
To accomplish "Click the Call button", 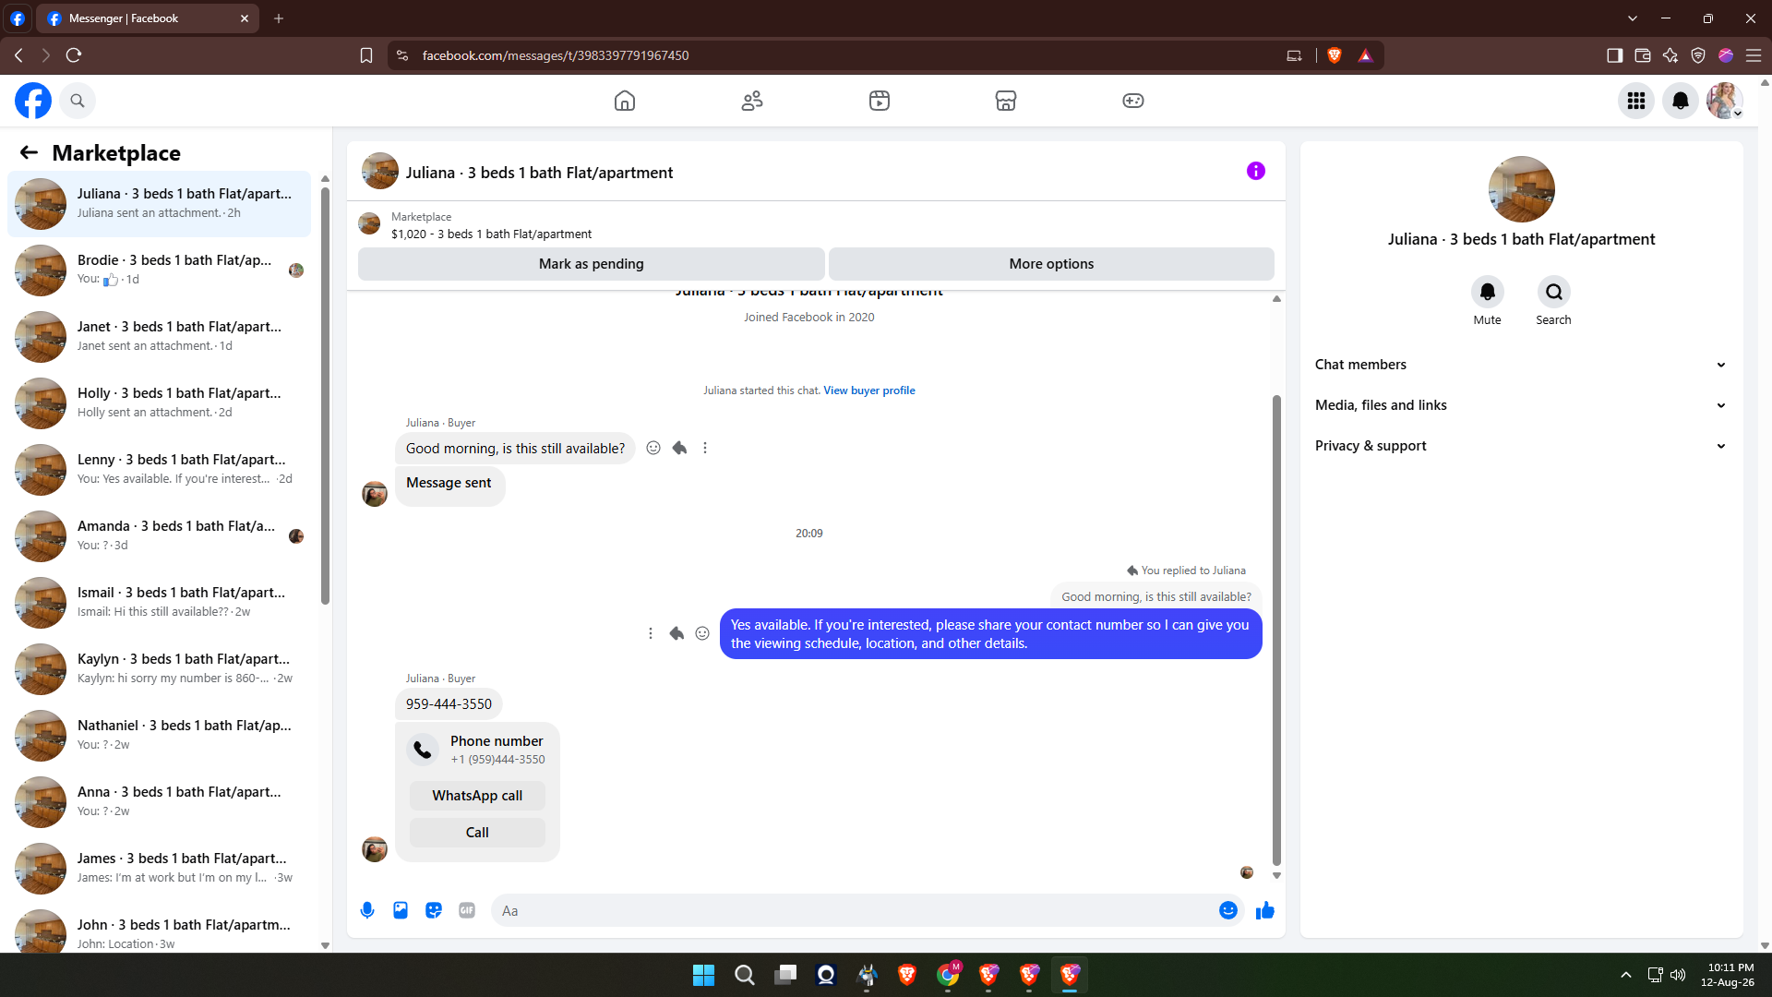I will (x=477, y=833).
